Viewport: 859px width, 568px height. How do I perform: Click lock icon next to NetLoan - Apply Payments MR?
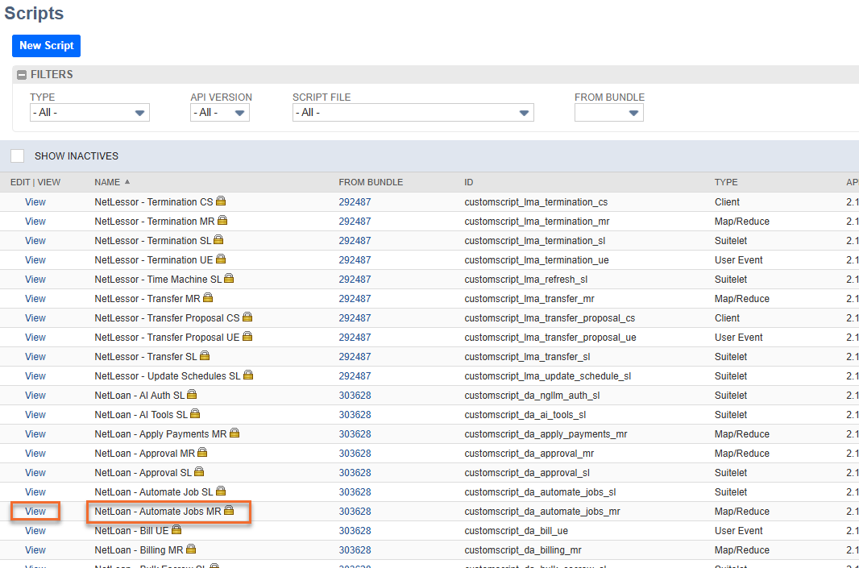[234, 433]
